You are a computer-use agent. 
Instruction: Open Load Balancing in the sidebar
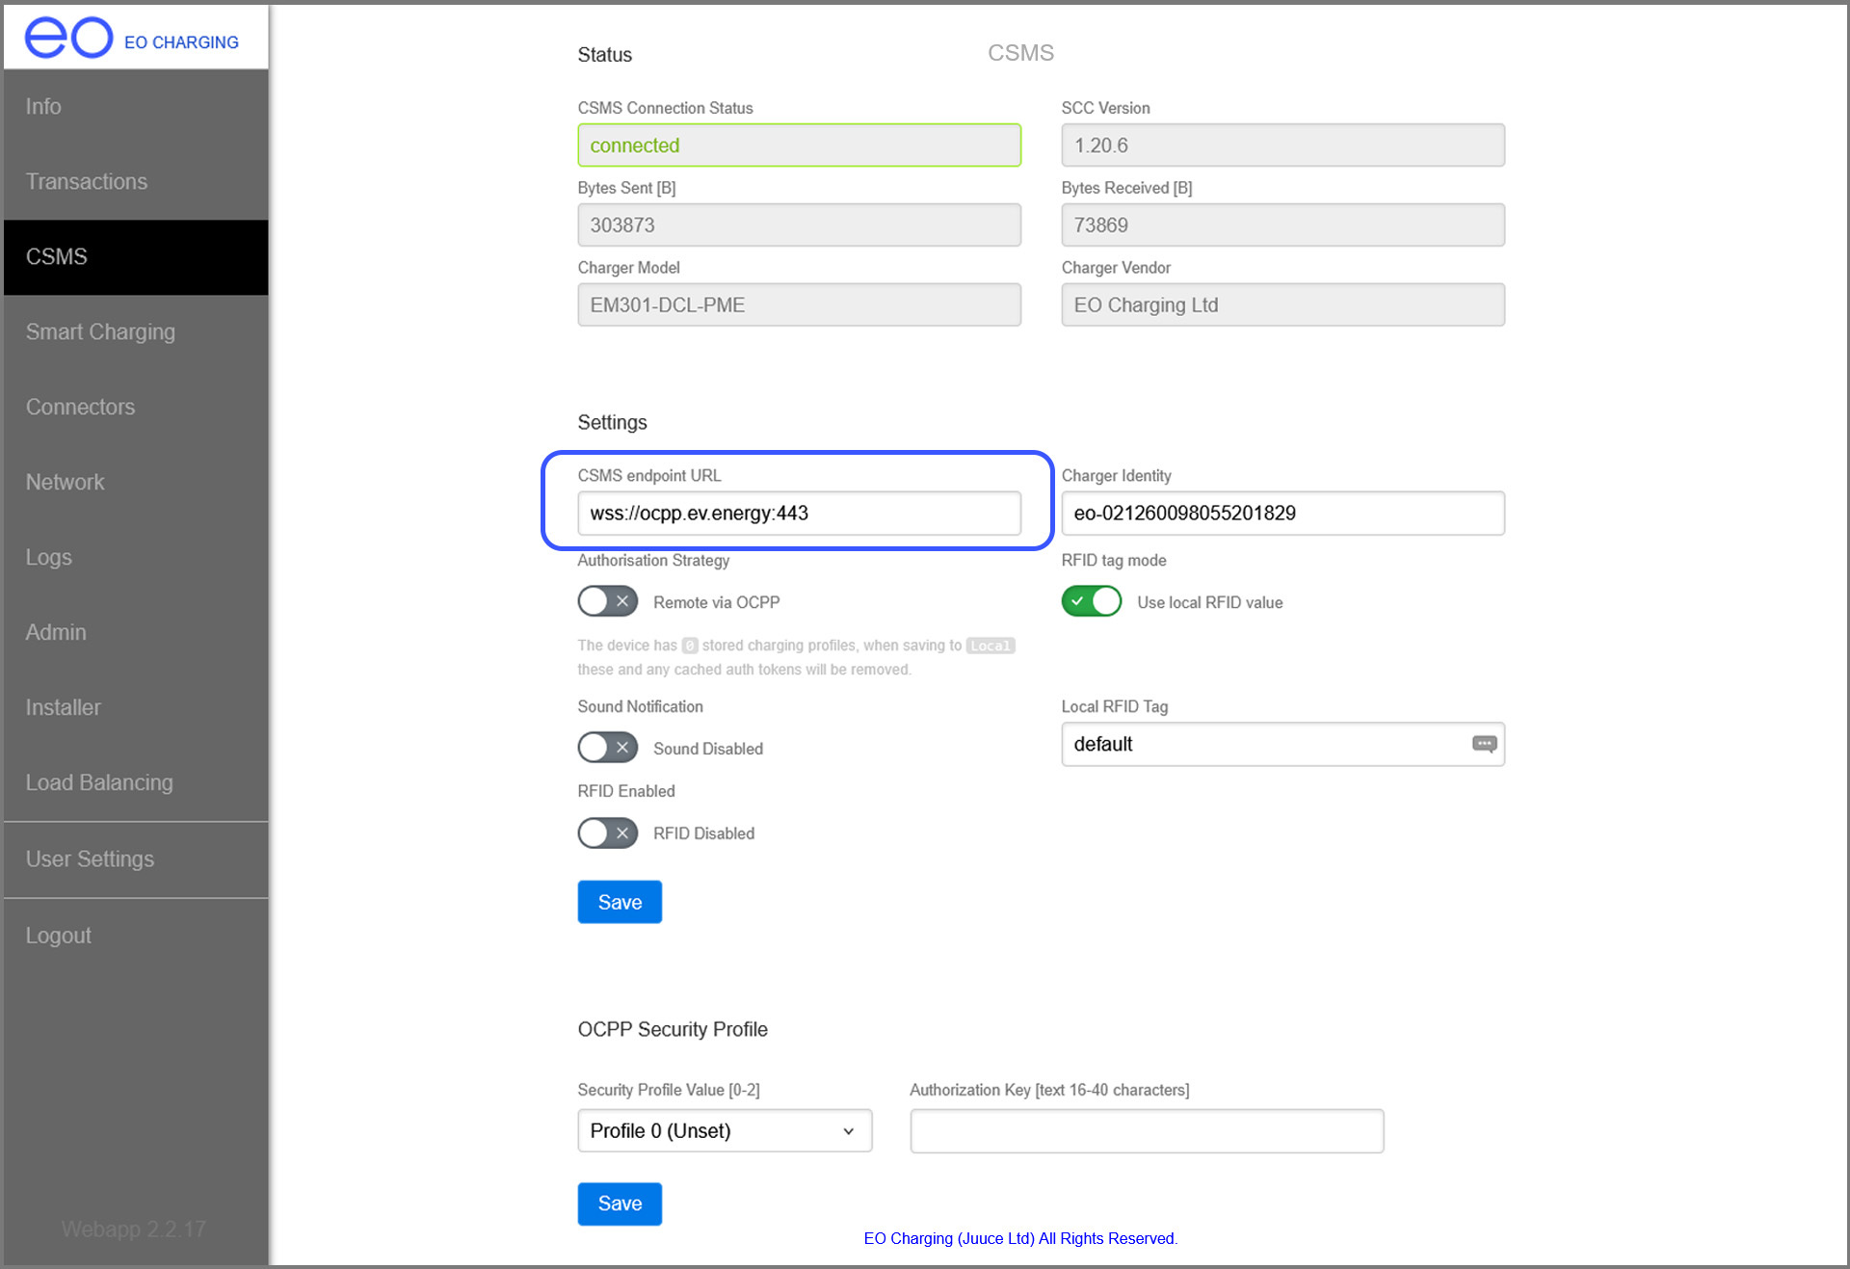pyautogui.click(x=136, y=783)
